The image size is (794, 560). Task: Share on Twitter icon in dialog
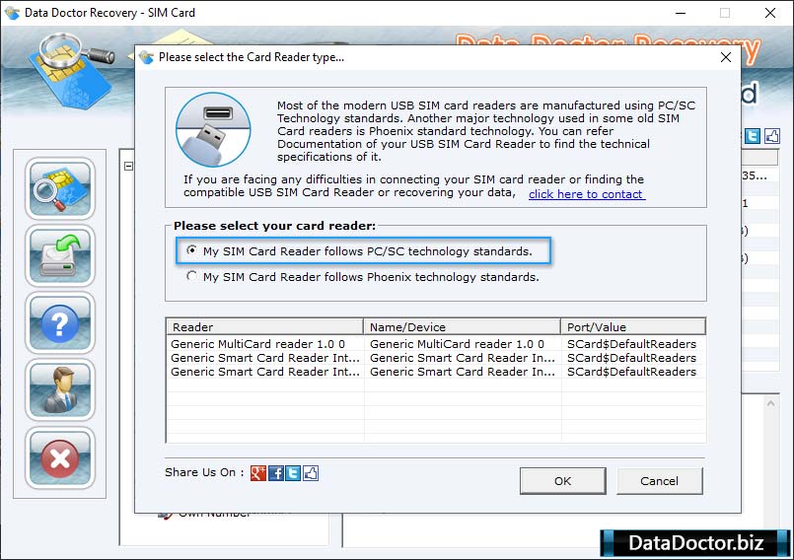click(x=293, y=473)
